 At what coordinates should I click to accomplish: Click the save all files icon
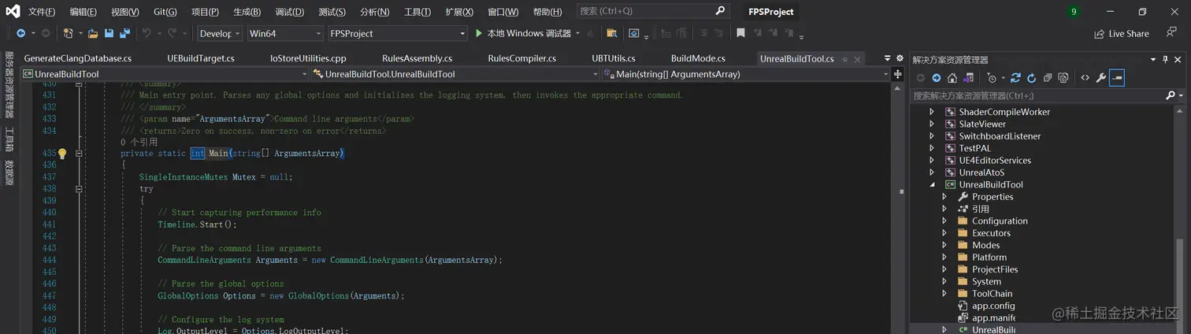pos(124,33)
